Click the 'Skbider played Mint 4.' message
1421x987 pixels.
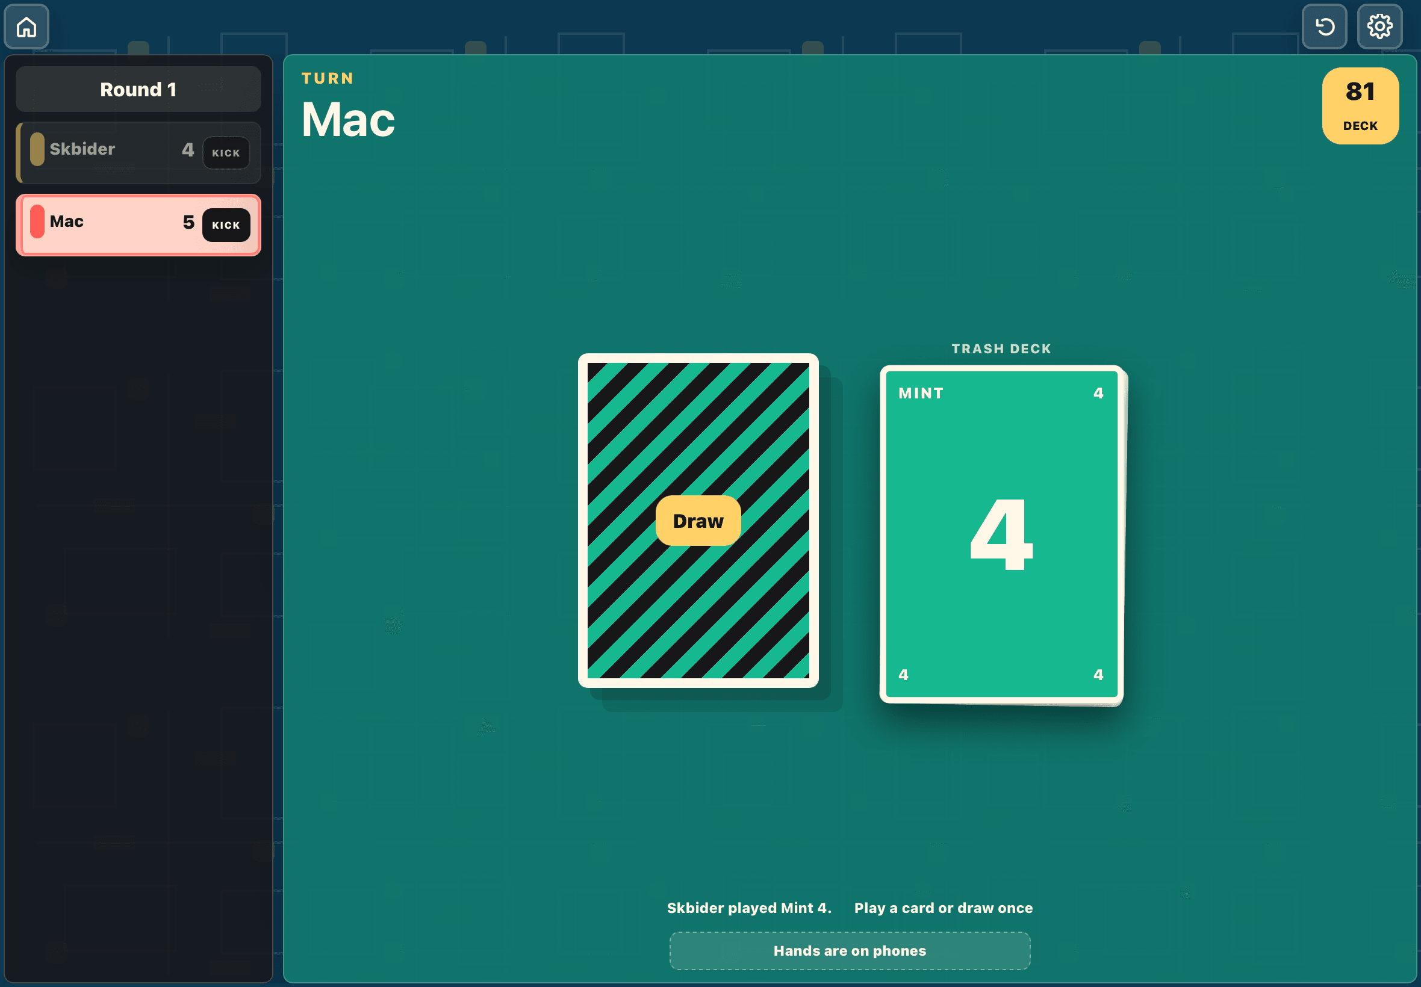748,908
